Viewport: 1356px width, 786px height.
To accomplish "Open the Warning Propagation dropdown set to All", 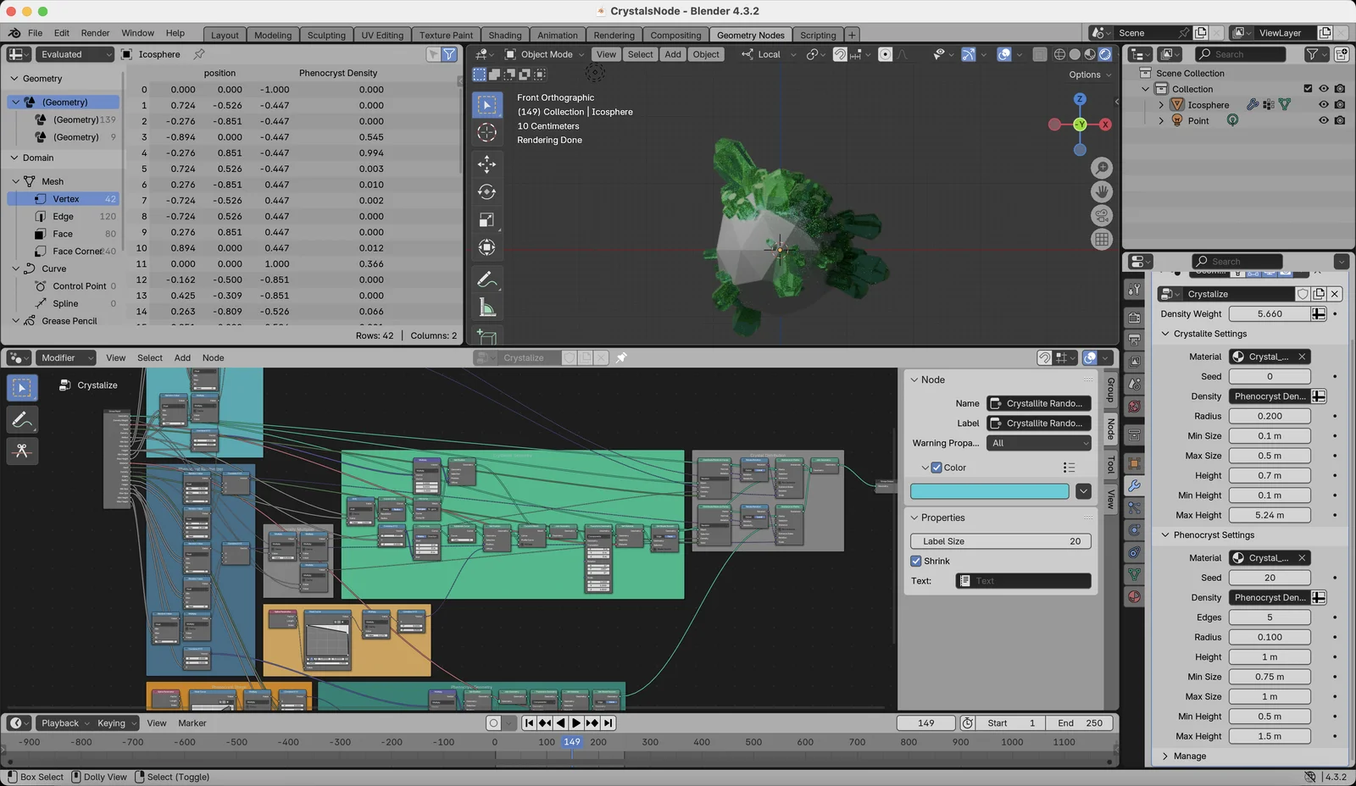I will [x=1037, y=443].
